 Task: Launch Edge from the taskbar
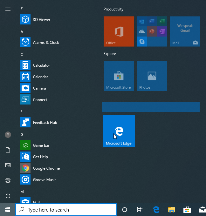pyautogui.click(x=156, y=210)
